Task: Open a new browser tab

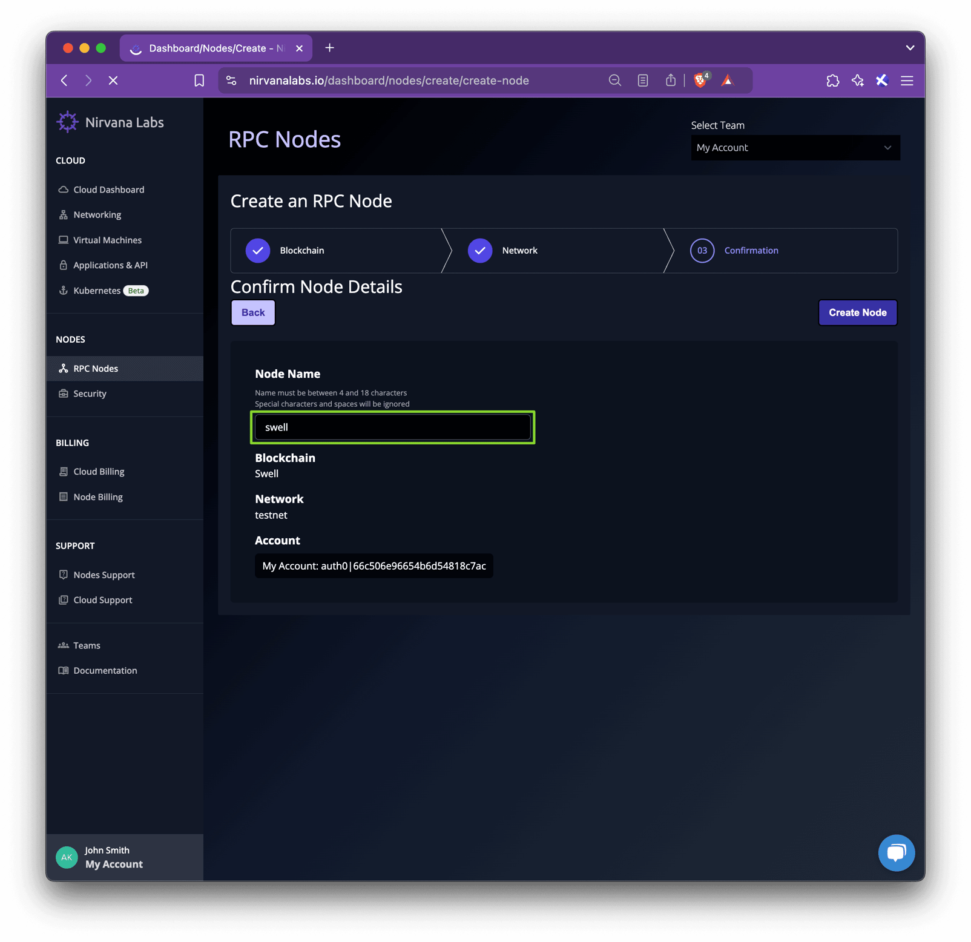Action: point(329,48)
